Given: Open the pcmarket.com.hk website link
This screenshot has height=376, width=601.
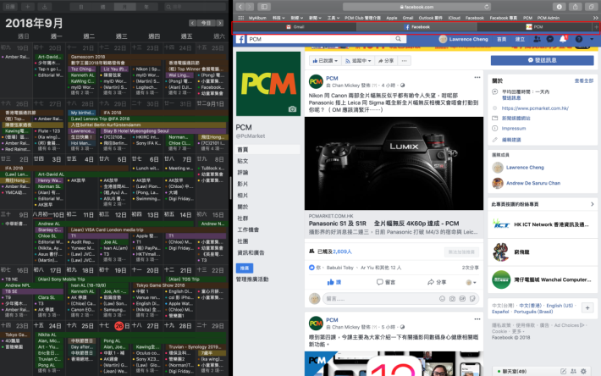Looking at the screenshot, I should (535, 108).
